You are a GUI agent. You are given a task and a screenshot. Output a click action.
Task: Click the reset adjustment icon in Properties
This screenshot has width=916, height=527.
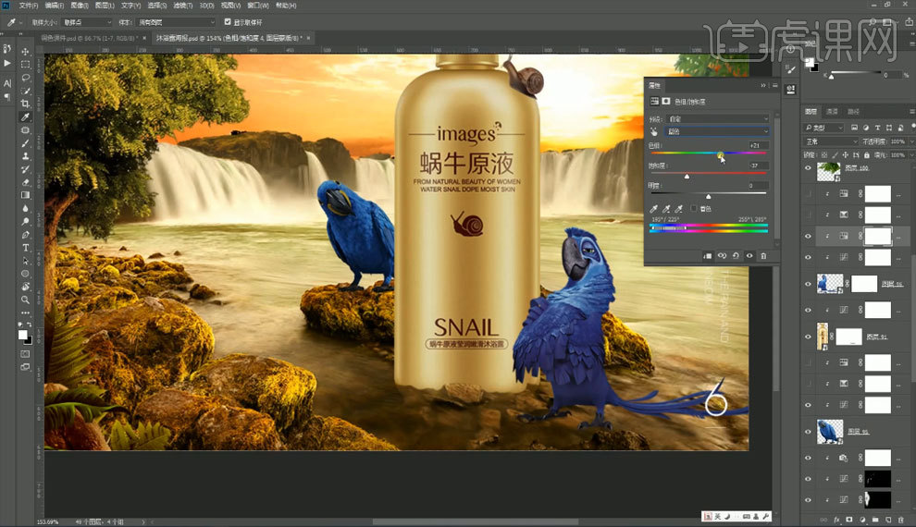pyautogui.click(x=736, y=255)
